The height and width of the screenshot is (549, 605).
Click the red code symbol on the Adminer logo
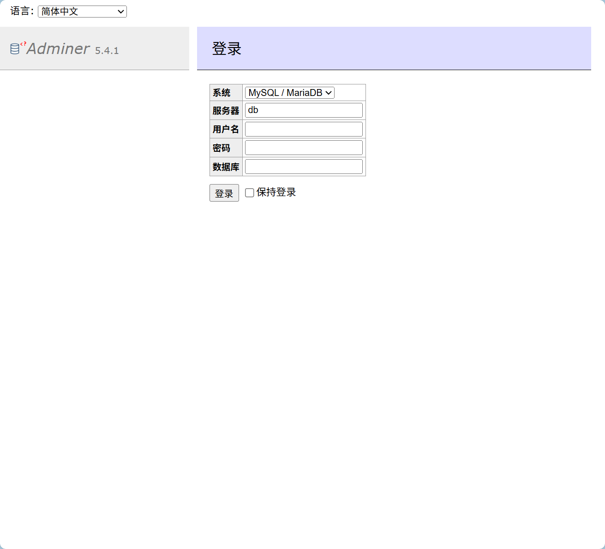pos(24,44)
